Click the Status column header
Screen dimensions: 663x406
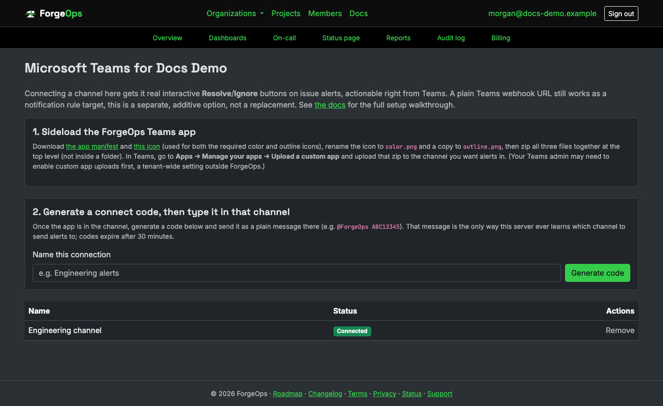coord(345,311)
